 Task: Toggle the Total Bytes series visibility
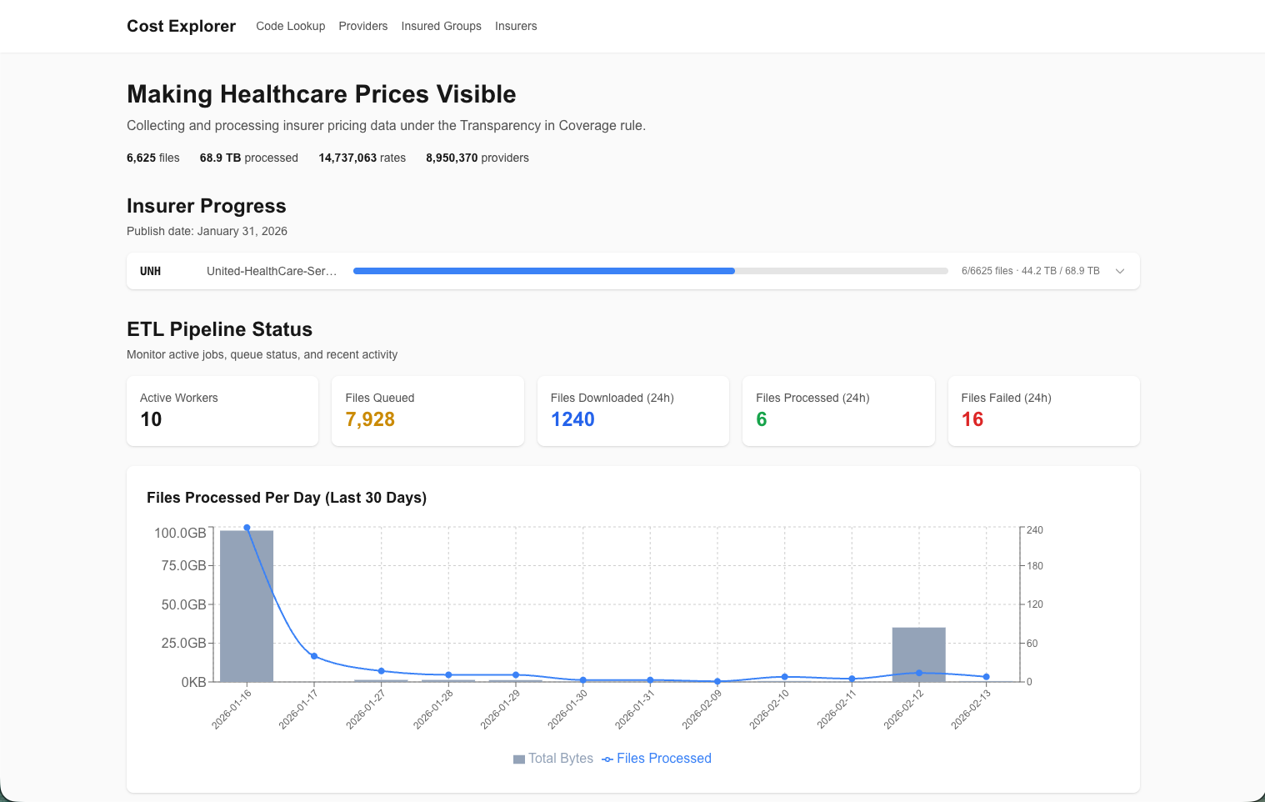pos(552,759)
